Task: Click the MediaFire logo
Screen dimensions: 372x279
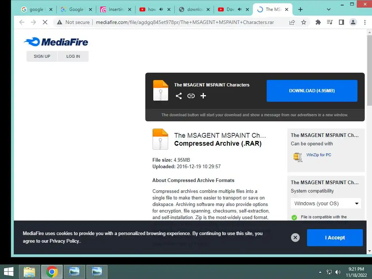Action: pyautogui.click(x=56, y=42)
